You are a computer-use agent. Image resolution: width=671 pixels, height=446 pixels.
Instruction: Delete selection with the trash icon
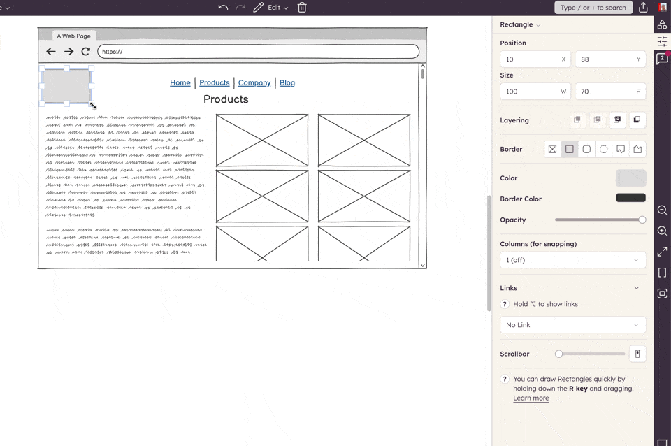[x=302, y=8]
